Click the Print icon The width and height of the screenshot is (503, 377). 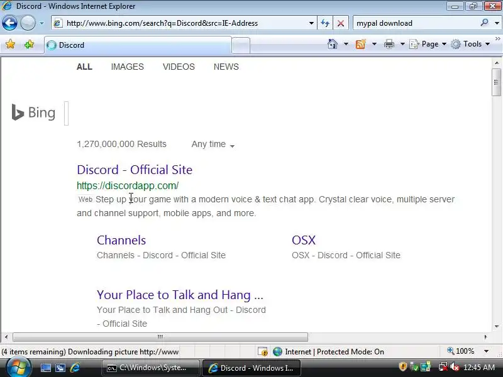pyautogui.click(x=389, y=44)
